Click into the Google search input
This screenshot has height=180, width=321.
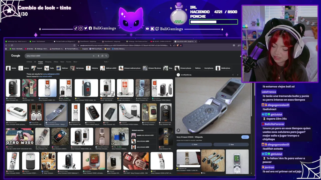tap(59, 56)
